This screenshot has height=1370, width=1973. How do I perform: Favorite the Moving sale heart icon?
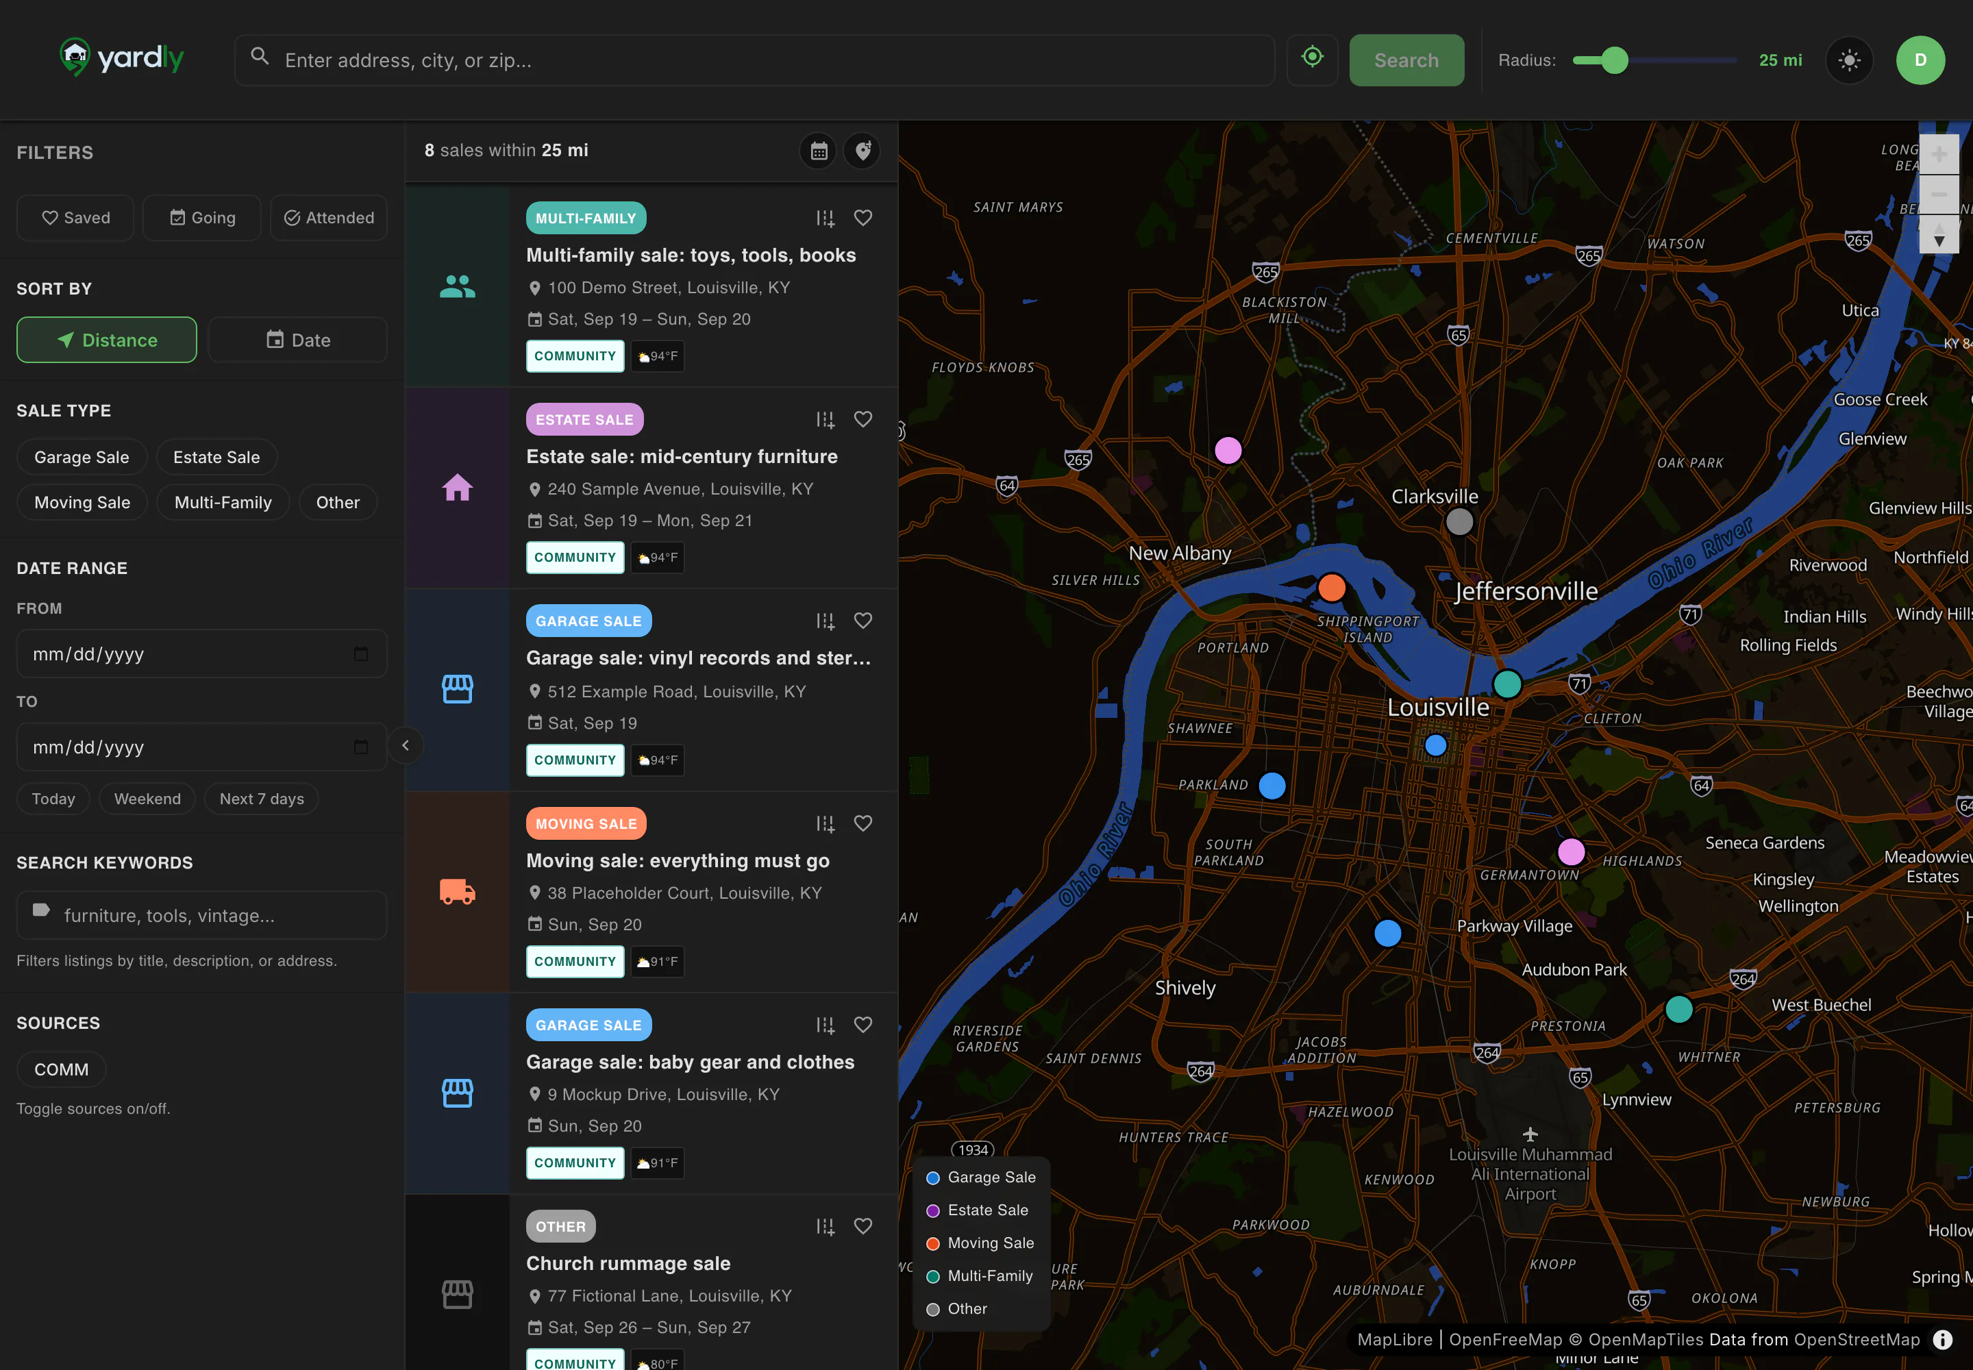[863, 823]
